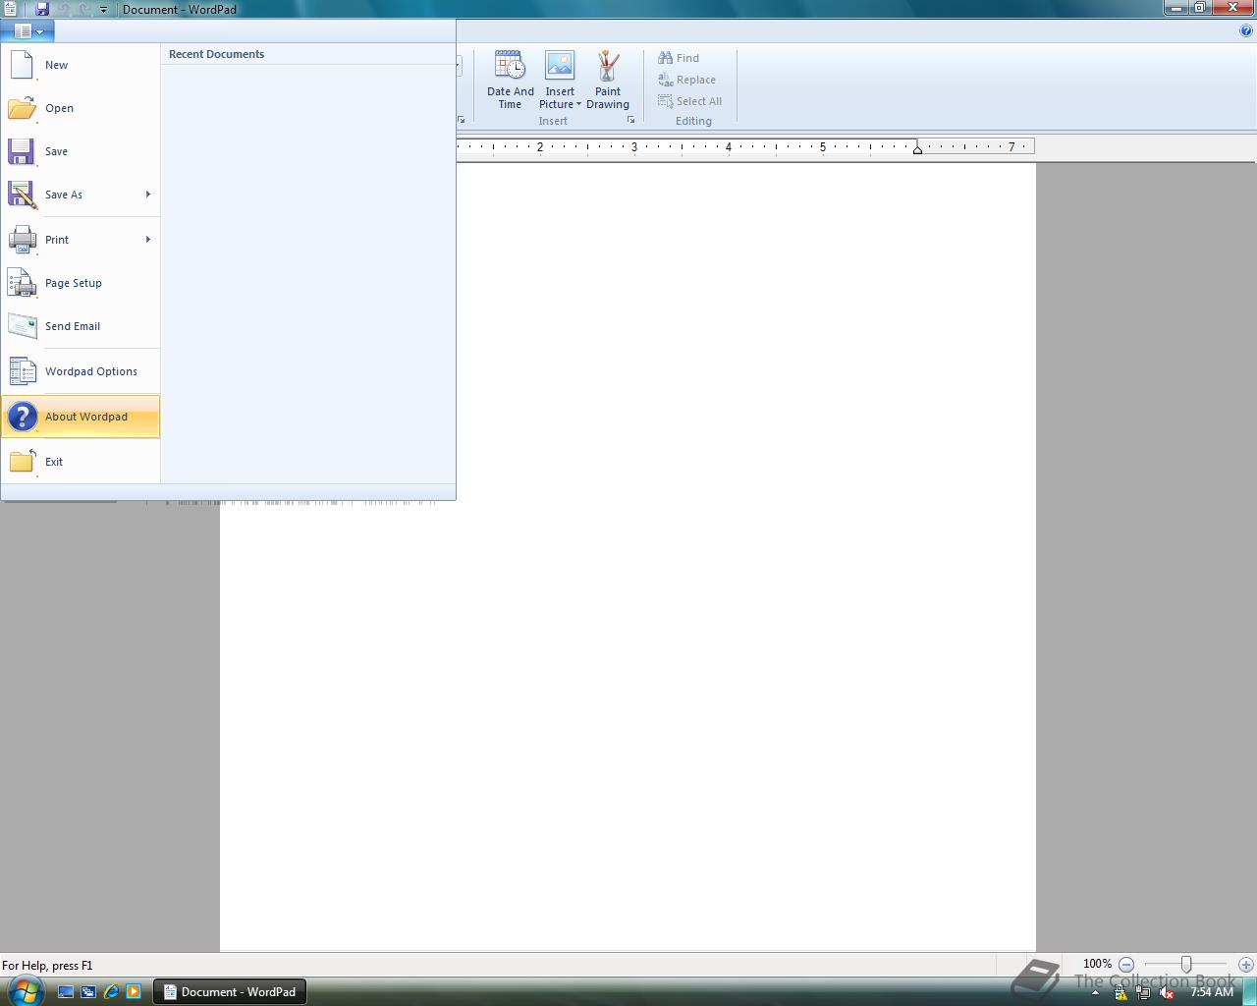Click the 100% zoom level text
Viewport: 1257px width, 1006px height.
click(1097, 965)
